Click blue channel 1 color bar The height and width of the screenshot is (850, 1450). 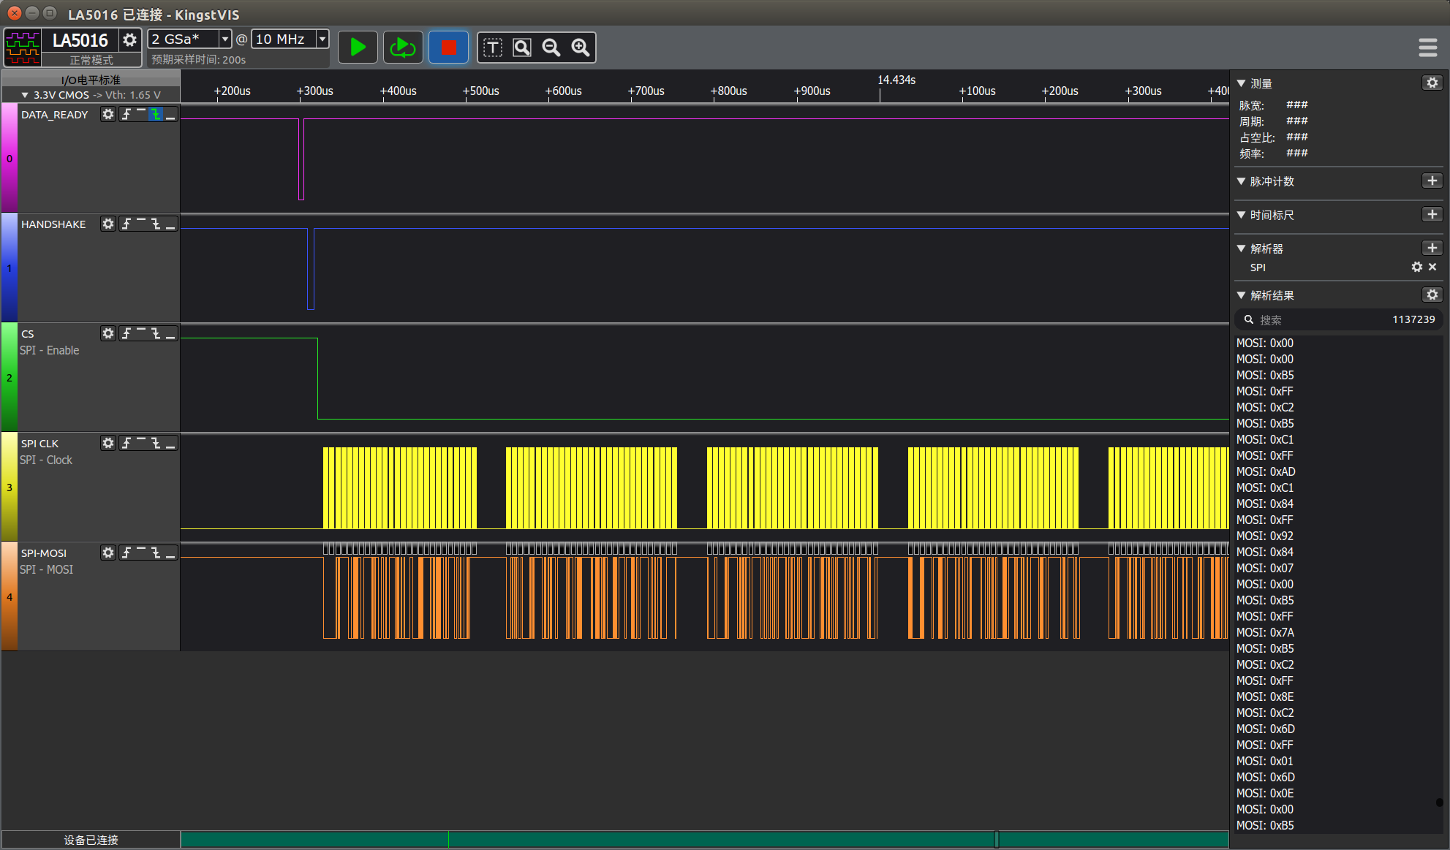click(10, 267)
